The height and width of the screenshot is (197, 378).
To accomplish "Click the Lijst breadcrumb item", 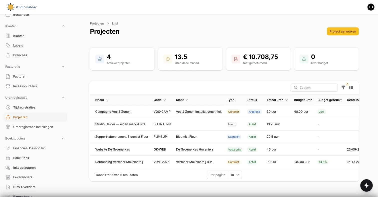I will pyautogui.click(x=115, y=23).
